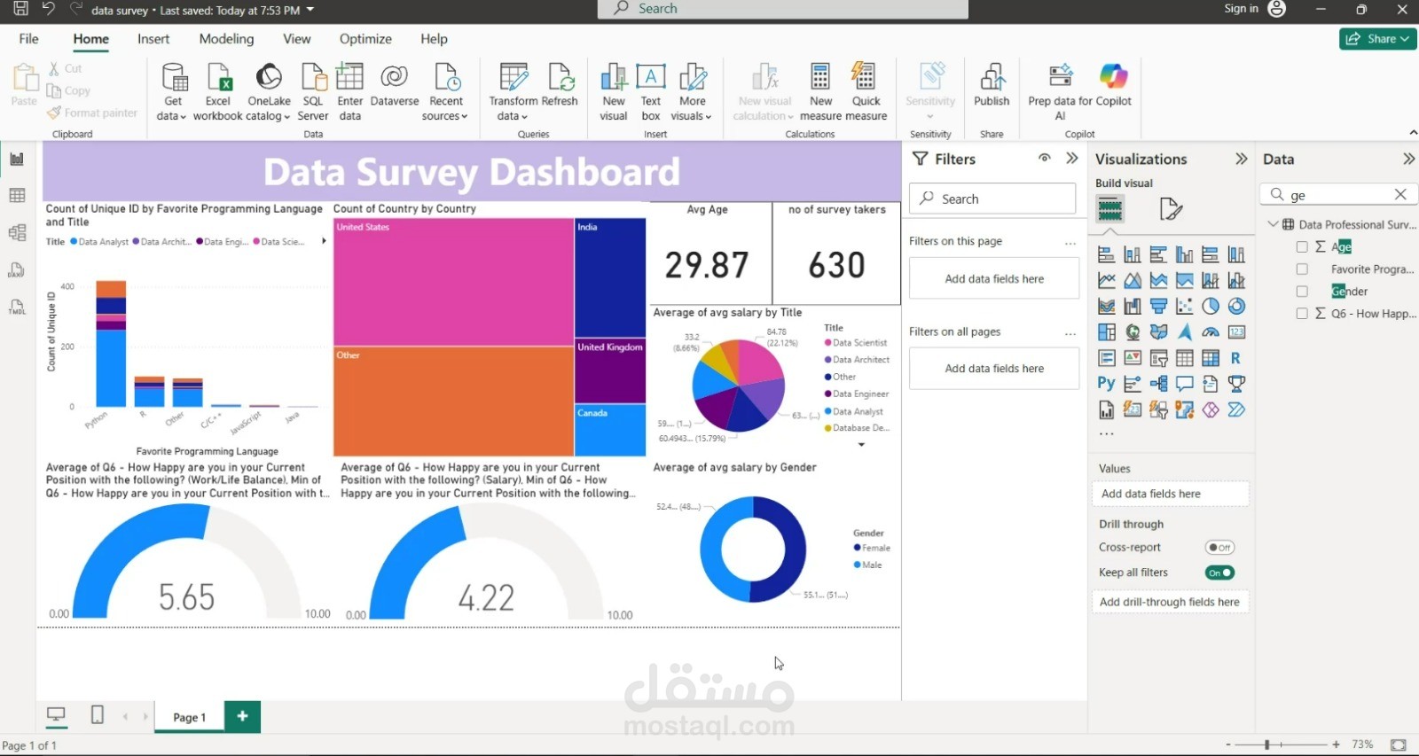Switch to desktop layout view

(56, 714)
